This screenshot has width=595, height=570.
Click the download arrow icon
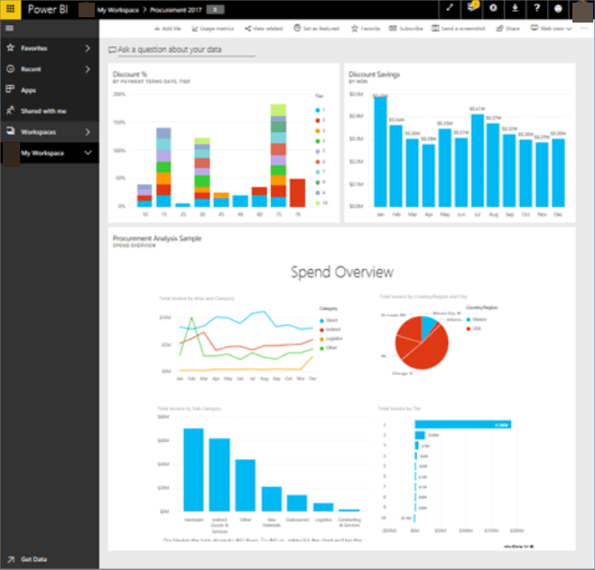pyautogui.click(x=515, y=7)
